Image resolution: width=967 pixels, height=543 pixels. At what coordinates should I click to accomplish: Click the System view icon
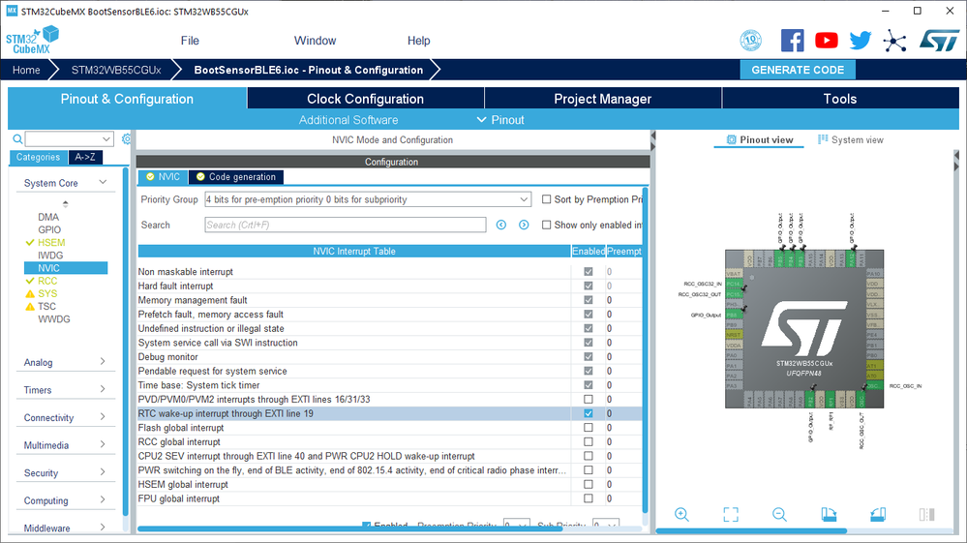823,140
